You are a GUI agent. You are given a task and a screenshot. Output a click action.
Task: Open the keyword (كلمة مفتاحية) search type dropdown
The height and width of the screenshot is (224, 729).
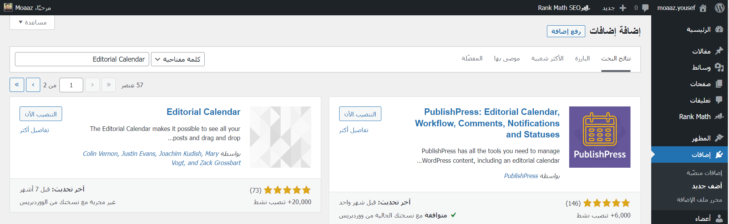[178, 59]
